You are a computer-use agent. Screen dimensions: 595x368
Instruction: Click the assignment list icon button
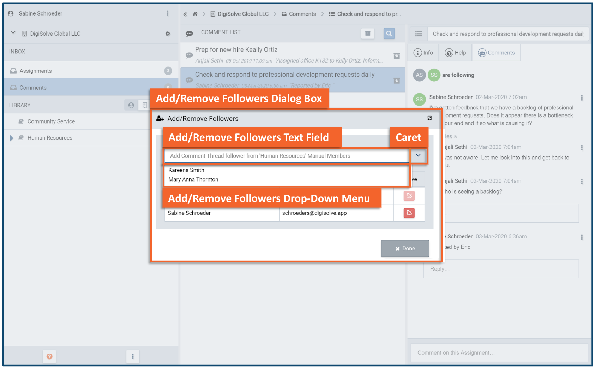click(419, 34)
